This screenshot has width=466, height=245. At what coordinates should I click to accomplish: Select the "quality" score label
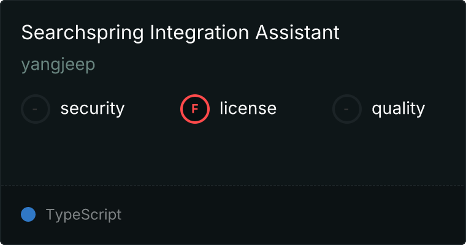(398, 109)
